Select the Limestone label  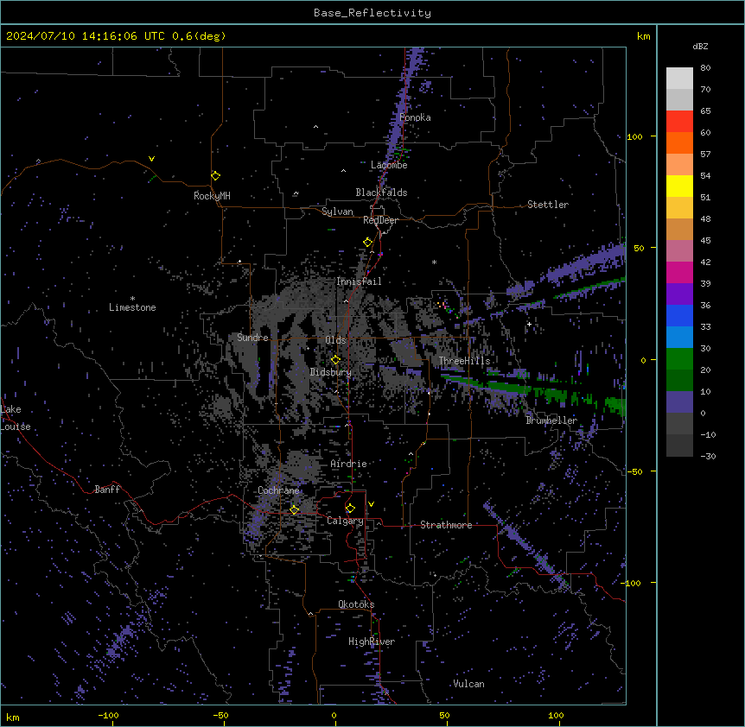point(132,307)
